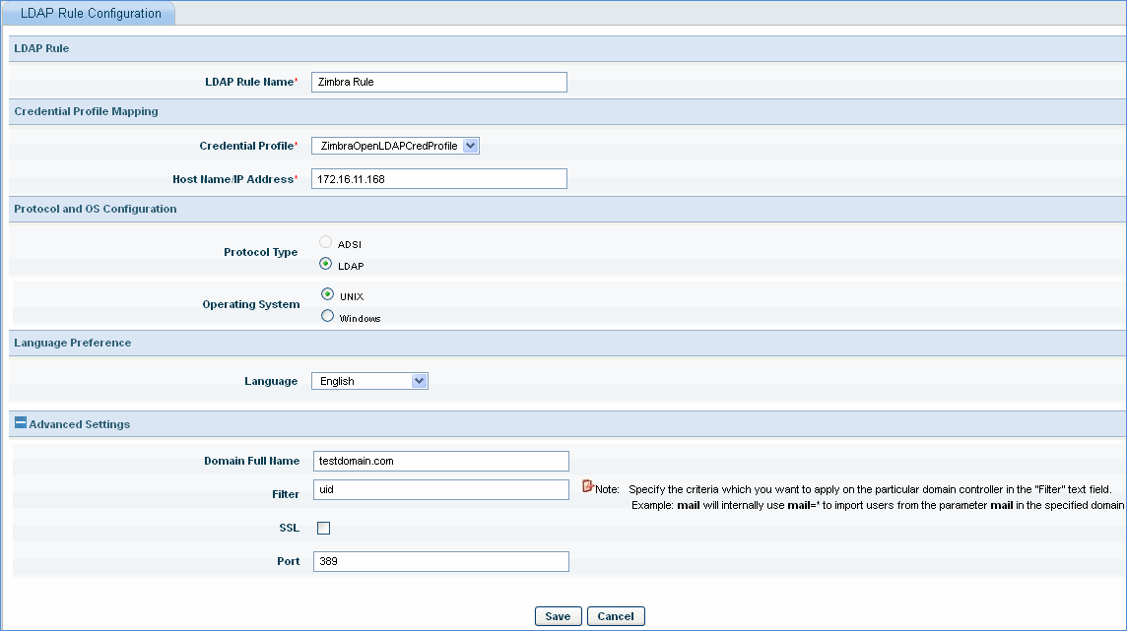This screenshot has height=631, width=1127.
Task: Click the Advanced Settings header label
Action: tap(80, 424)
